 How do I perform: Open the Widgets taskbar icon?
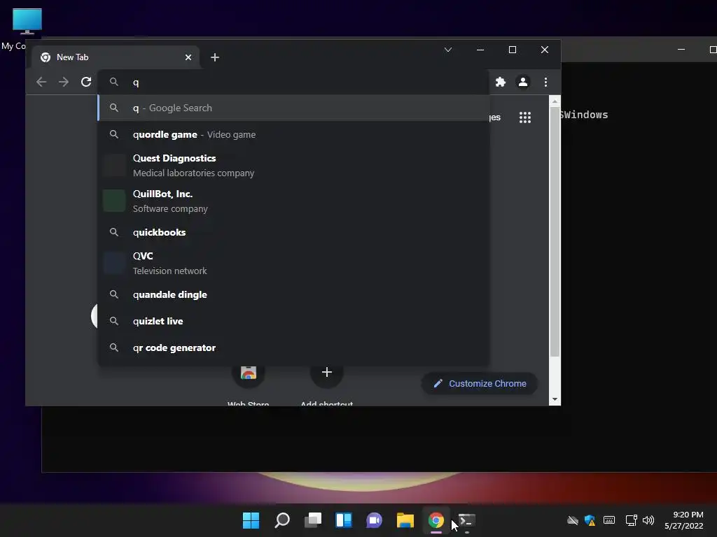[x=343, y=520]
